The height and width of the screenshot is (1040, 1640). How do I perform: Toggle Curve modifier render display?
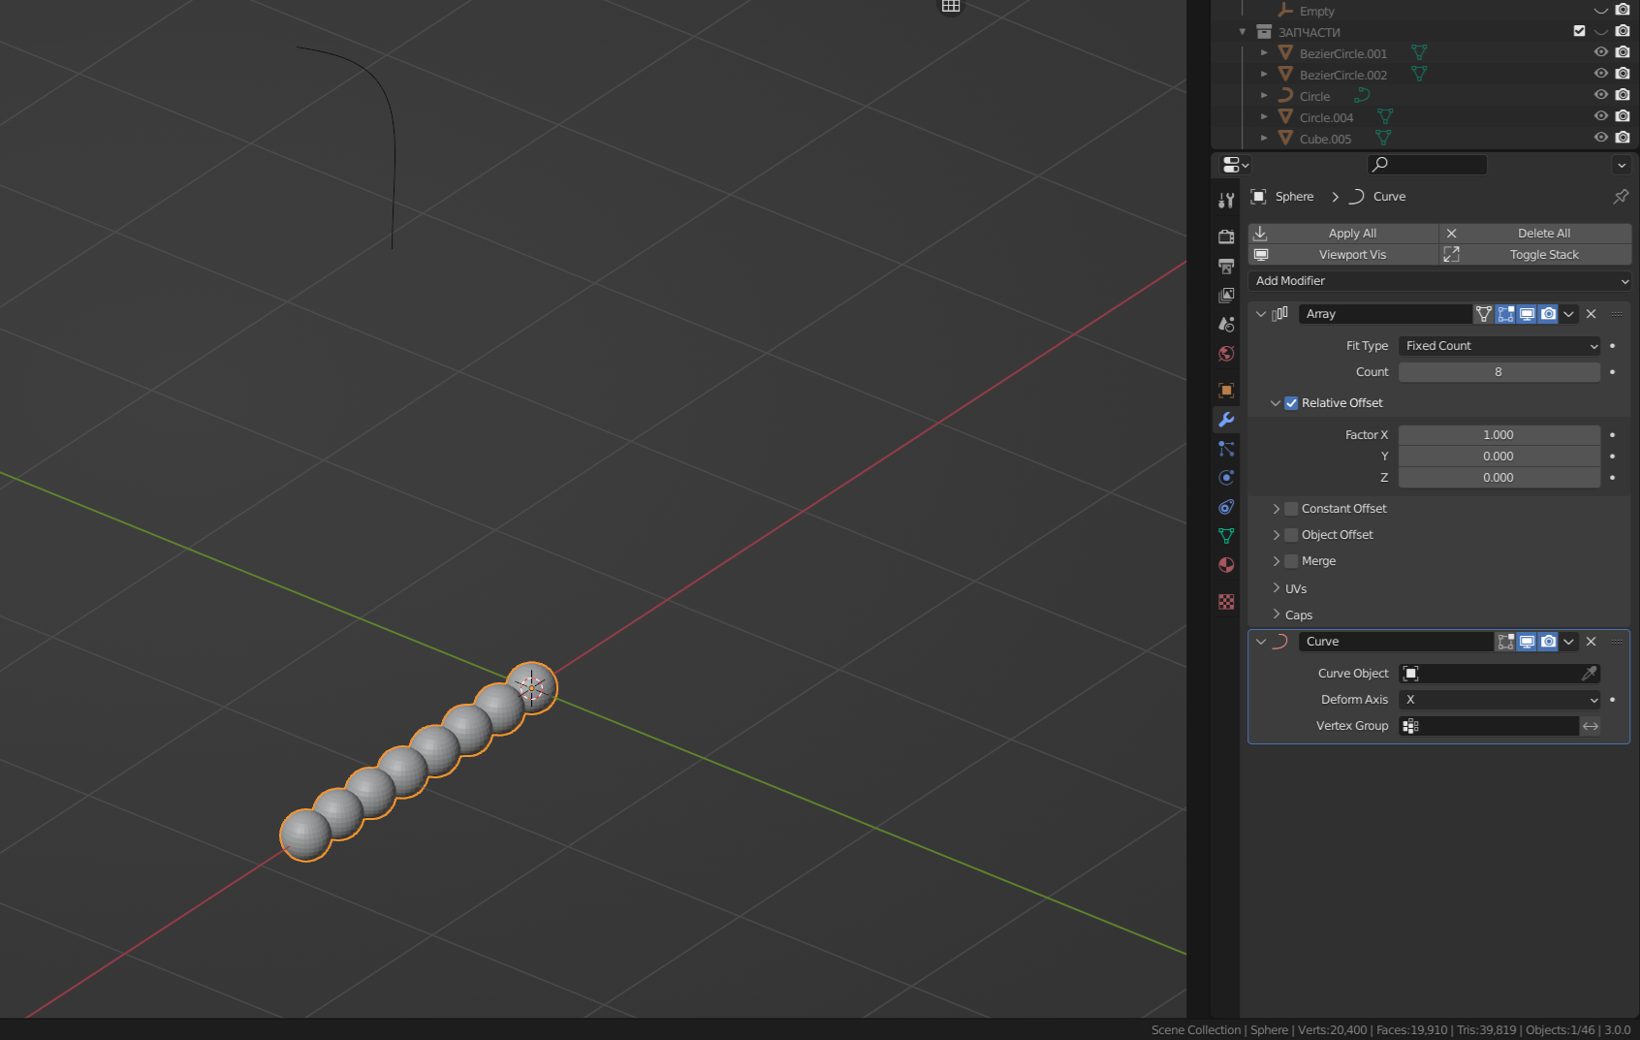click(x=1548, y=642)
